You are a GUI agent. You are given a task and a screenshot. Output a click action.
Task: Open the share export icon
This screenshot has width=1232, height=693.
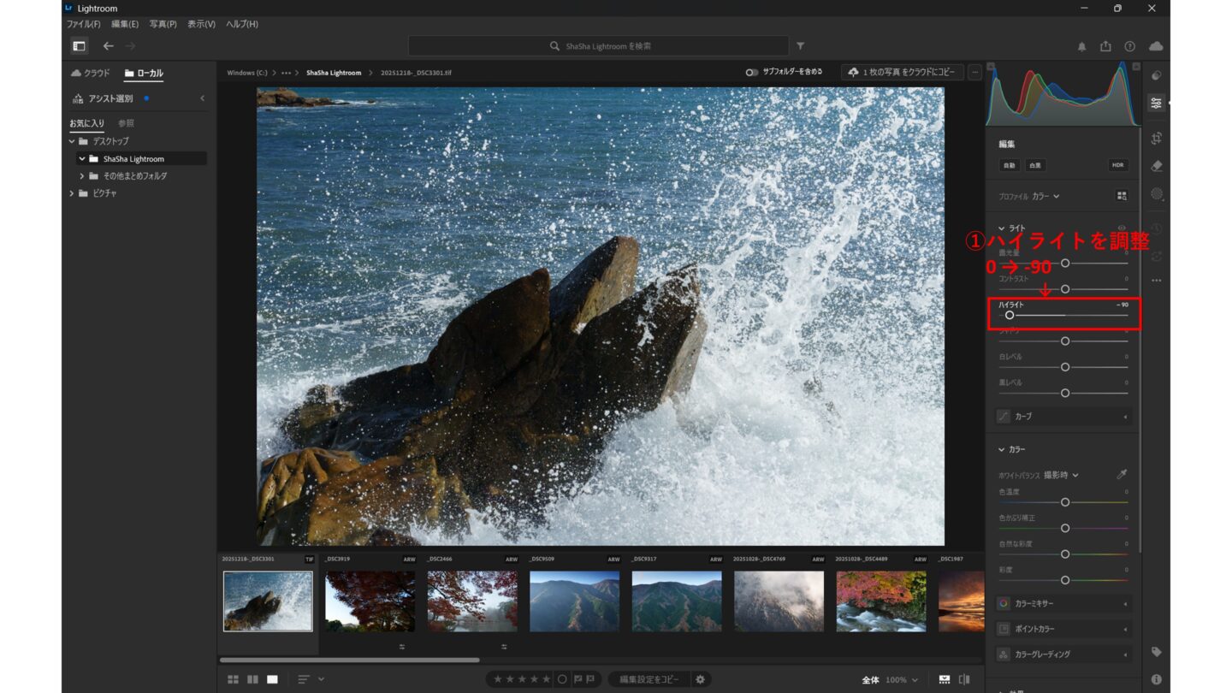(x=1105, y=46)
